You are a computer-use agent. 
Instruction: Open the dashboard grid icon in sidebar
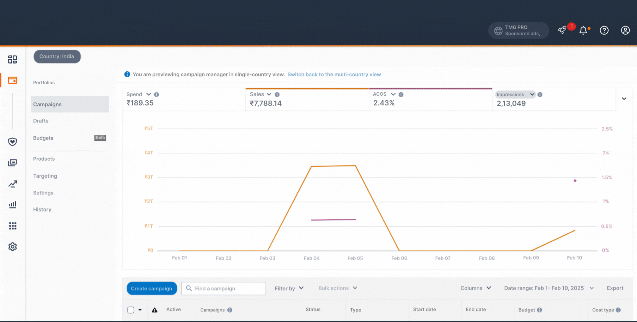click(x=12, y=59)
